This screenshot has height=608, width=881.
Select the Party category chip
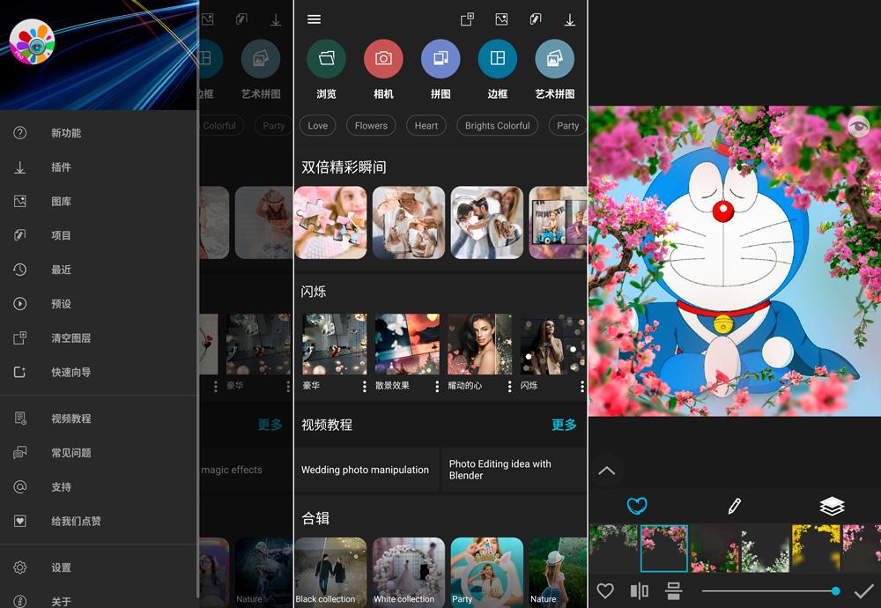567,126
